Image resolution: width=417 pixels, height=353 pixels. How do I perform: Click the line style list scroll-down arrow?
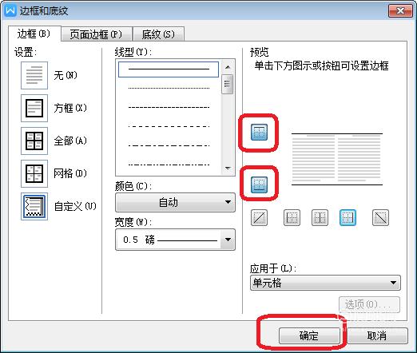tap(228, 169)
